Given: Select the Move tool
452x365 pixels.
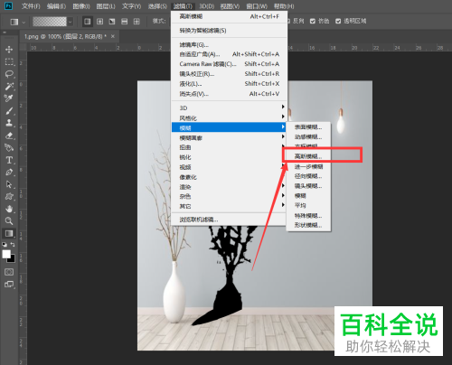Looking at the screenshot, I should point(9,49).
